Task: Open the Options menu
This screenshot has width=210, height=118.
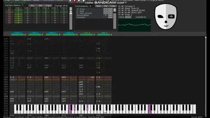Action: [x=27, y=0]
